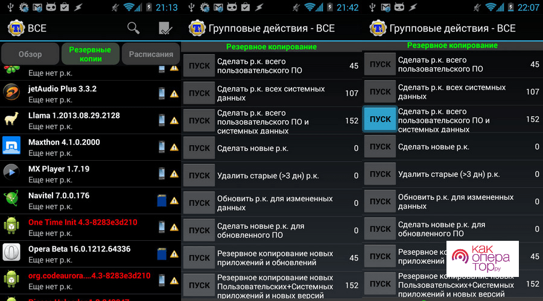Open the One Time Init list entry
Viewport: 543px width, 301px height.
click(x=83, y=227)
